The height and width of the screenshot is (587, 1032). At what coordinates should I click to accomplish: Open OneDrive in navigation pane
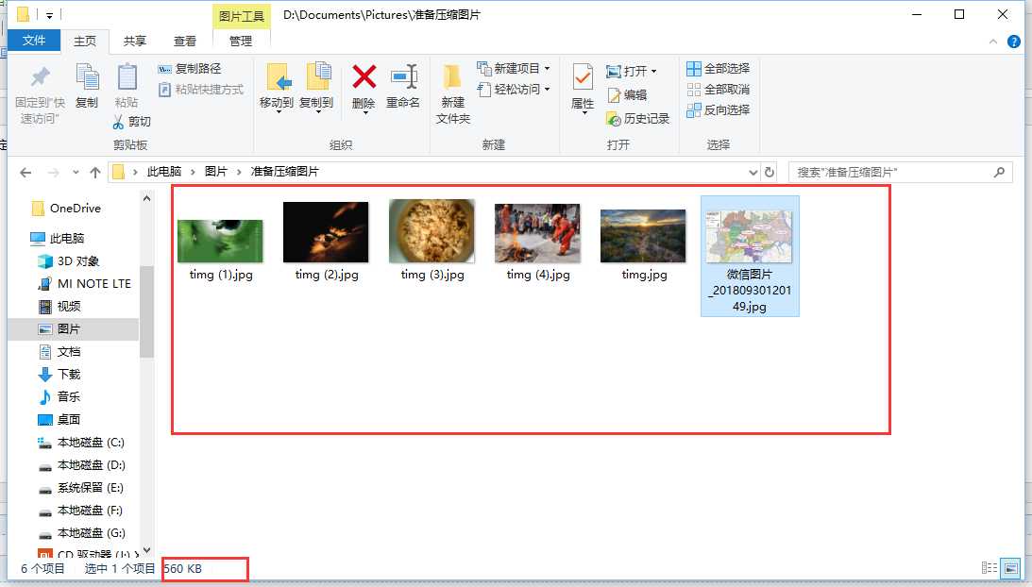click(x=67, y=209)
